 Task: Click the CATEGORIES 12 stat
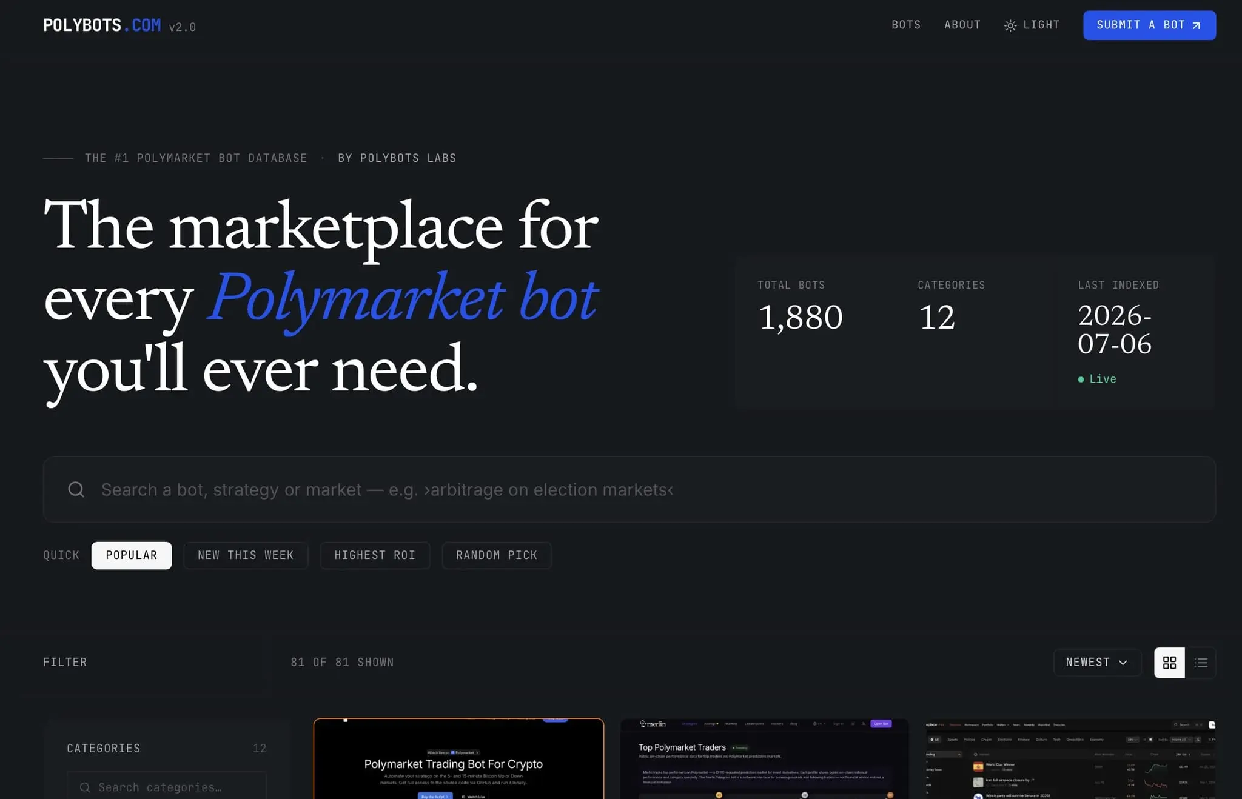951,307
